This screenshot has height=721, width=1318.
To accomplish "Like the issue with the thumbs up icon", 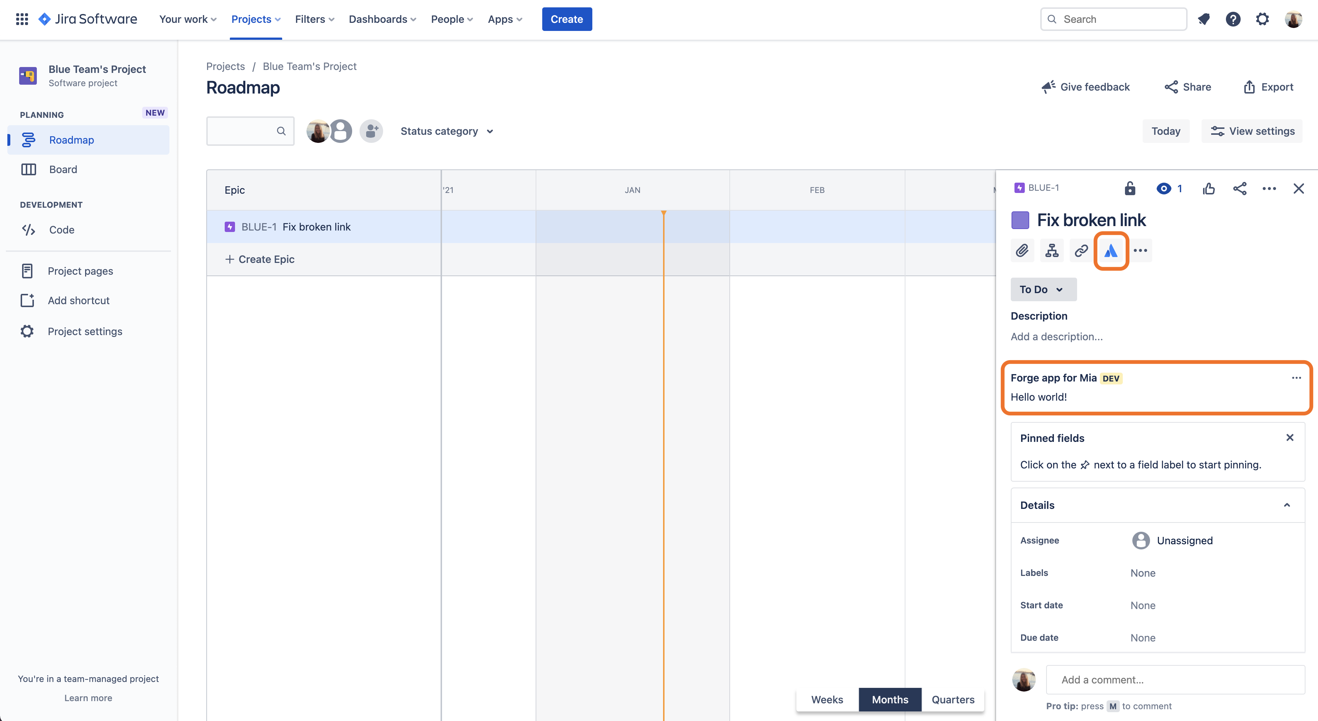I will click(1209, 188).
